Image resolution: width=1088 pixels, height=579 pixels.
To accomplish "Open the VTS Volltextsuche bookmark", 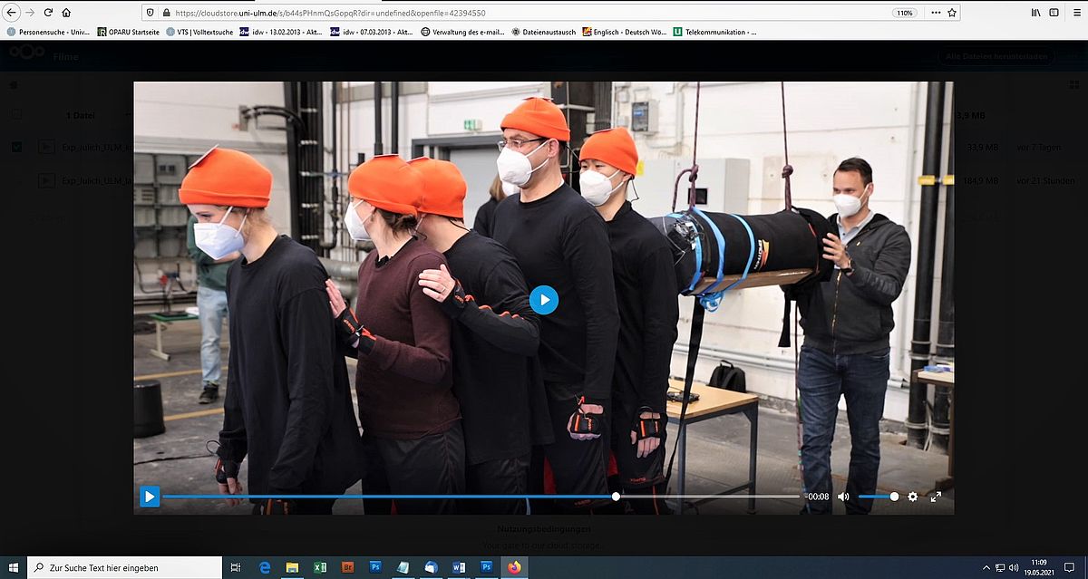I will (199, 32).
